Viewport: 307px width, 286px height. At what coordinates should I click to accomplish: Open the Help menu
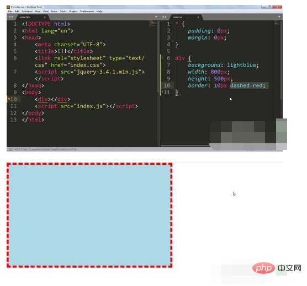pos(99,12)
